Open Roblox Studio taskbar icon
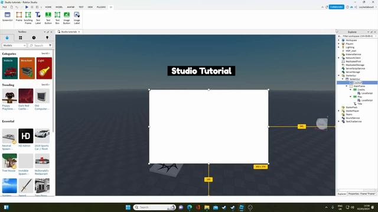378x212 pixels. click(242, 207)
